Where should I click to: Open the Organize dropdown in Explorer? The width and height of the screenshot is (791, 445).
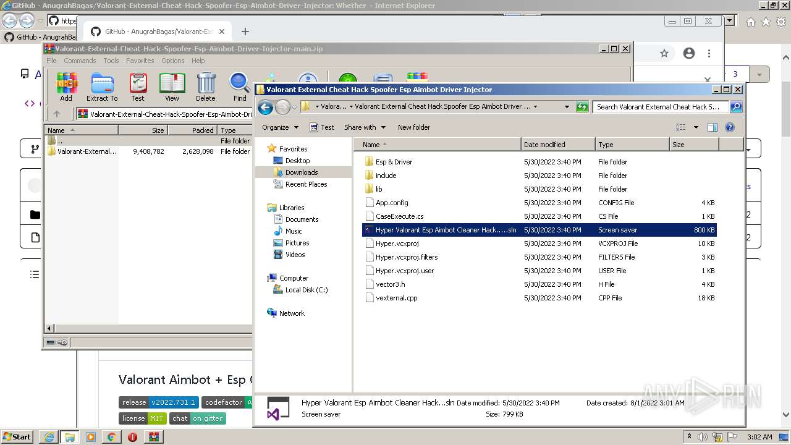point(281,127)
